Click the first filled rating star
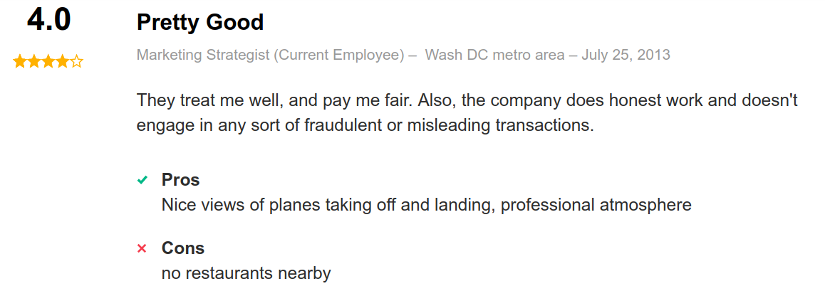The width and height of the screenshot is (825, 296). pos(19,62)
